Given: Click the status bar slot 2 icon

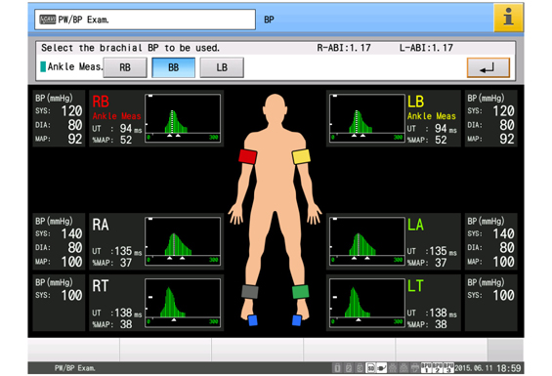Looking at the screenshot, I should click(349, 368).
